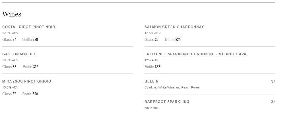Screen dimensions: 295x114
Task: Click the 13.2% ABV label
Action: pyautogui.click(x=10, y=87)
